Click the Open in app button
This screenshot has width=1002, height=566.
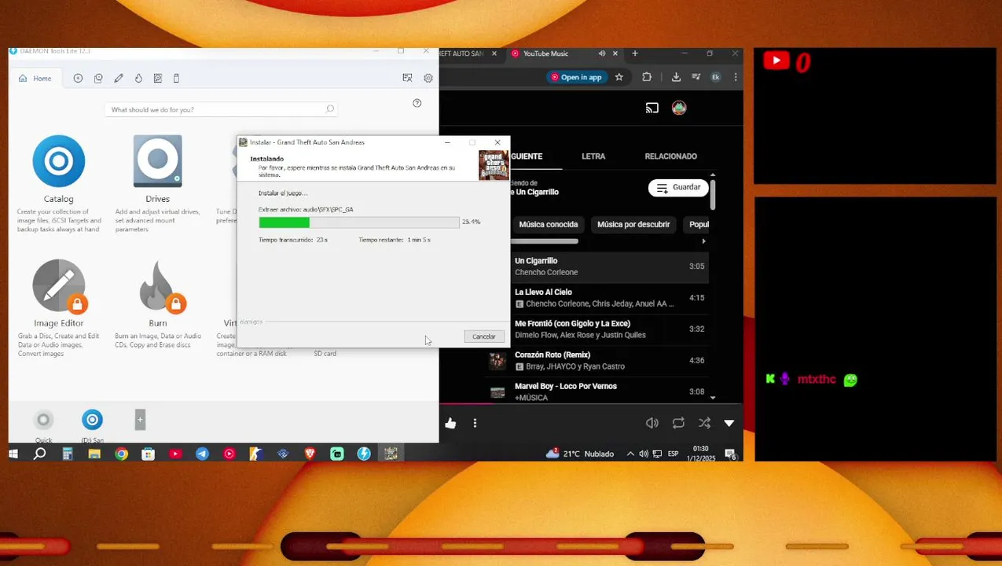576,77
